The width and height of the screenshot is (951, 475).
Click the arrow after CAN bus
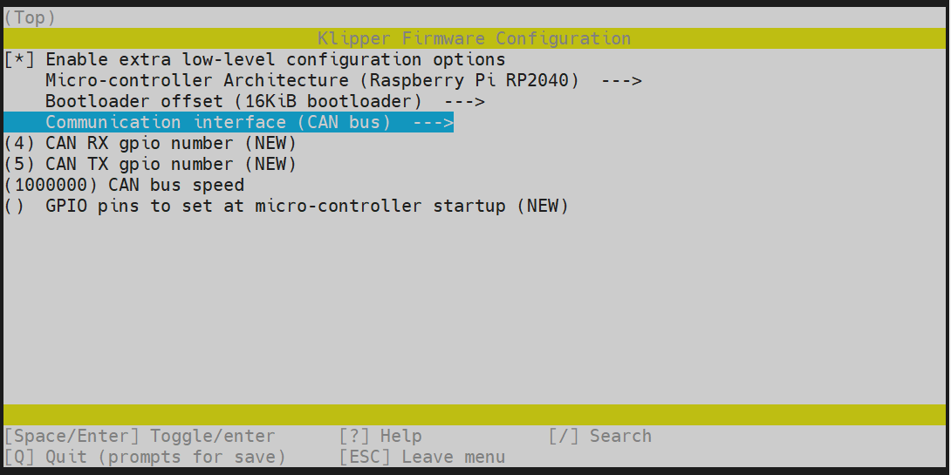(x=432, y=123)
